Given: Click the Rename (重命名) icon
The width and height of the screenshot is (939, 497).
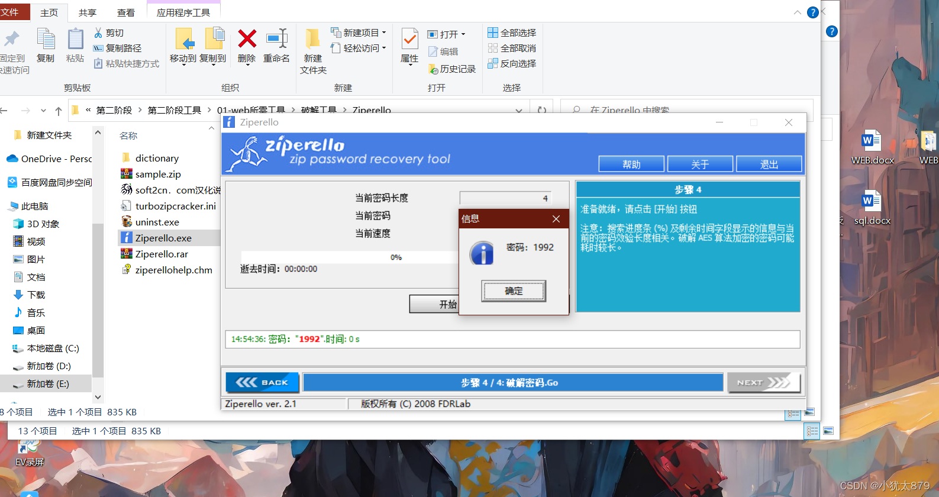Looking at the screenshot, I should tap(276, 39).
